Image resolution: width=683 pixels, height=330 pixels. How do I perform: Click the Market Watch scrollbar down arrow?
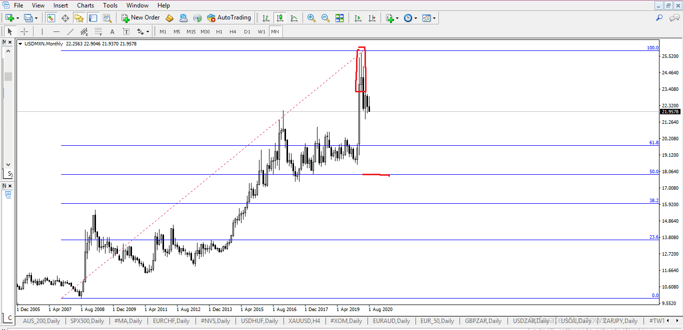pos(8,164)
